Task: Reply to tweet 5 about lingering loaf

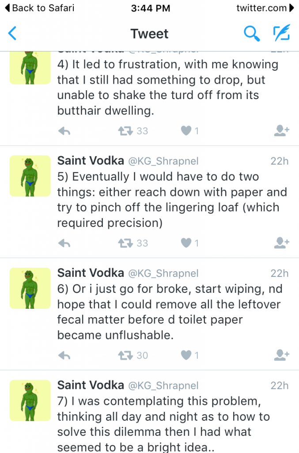Action: (64, 243)
